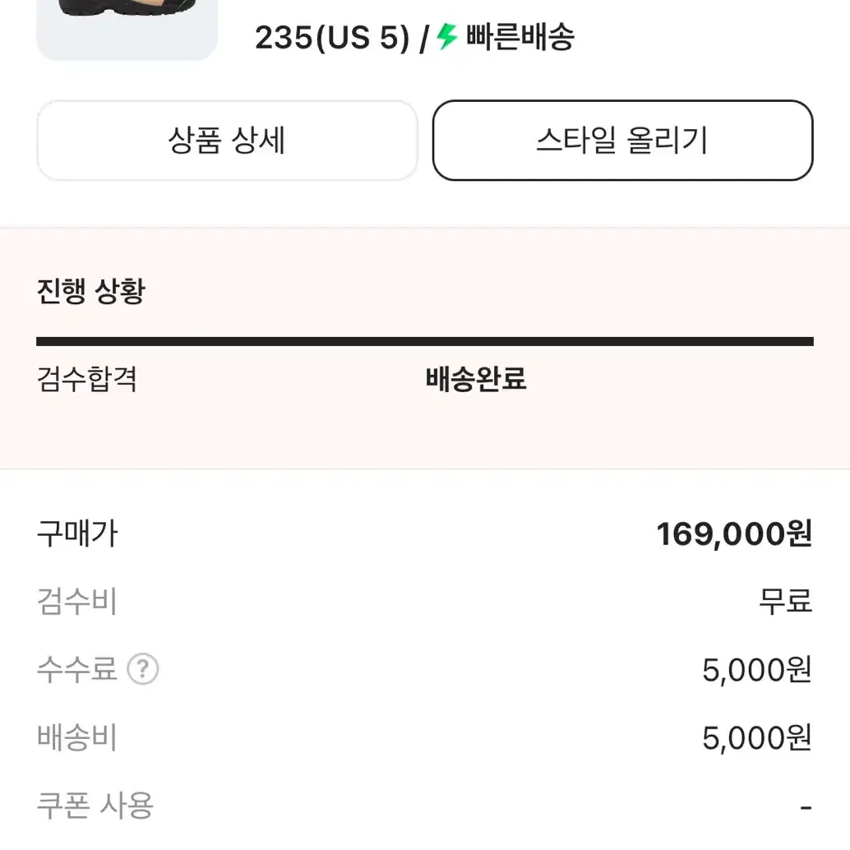The width and height of the screenshot is (850, 850).
Task: Tap the 배송비 label
Action: pyautogui.click(x=77, y=737)
